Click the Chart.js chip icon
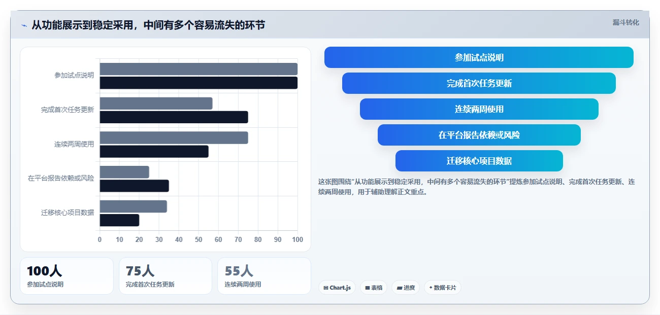 click(x=326, y=288)
